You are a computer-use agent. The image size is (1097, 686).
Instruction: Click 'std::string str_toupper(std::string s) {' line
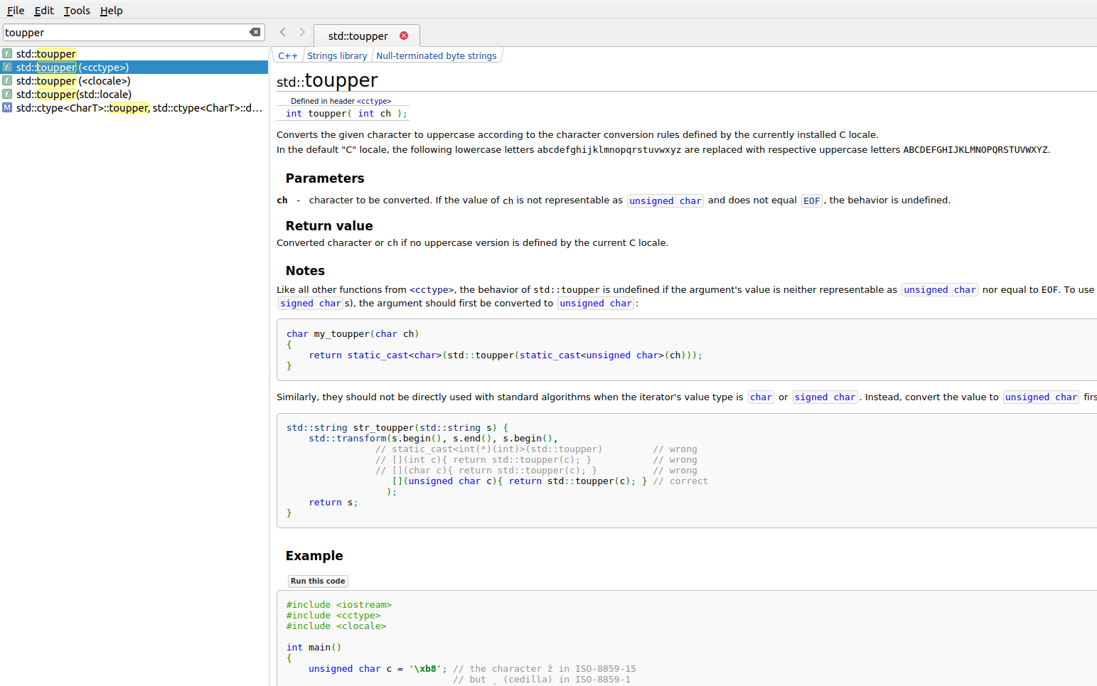click(397, 428)
